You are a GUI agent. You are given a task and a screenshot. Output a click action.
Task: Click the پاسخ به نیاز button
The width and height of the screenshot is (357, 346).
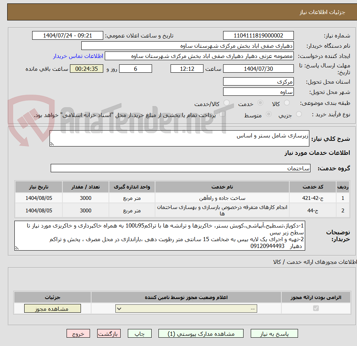(274, 334)
